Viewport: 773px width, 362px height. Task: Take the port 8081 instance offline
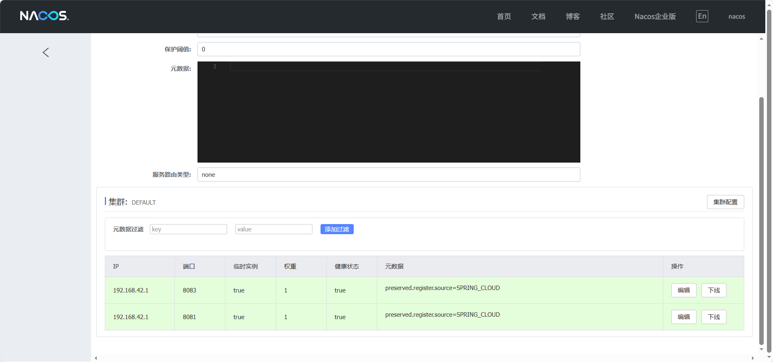pos(714,317)
